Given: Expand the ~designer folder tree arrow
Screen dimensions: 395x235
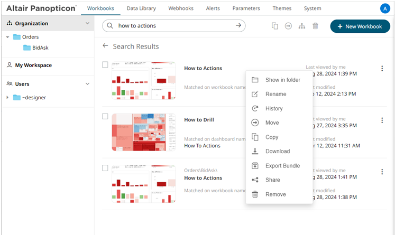Looking at the screenshot, I should pyautogui.click(x=7, y=97).
